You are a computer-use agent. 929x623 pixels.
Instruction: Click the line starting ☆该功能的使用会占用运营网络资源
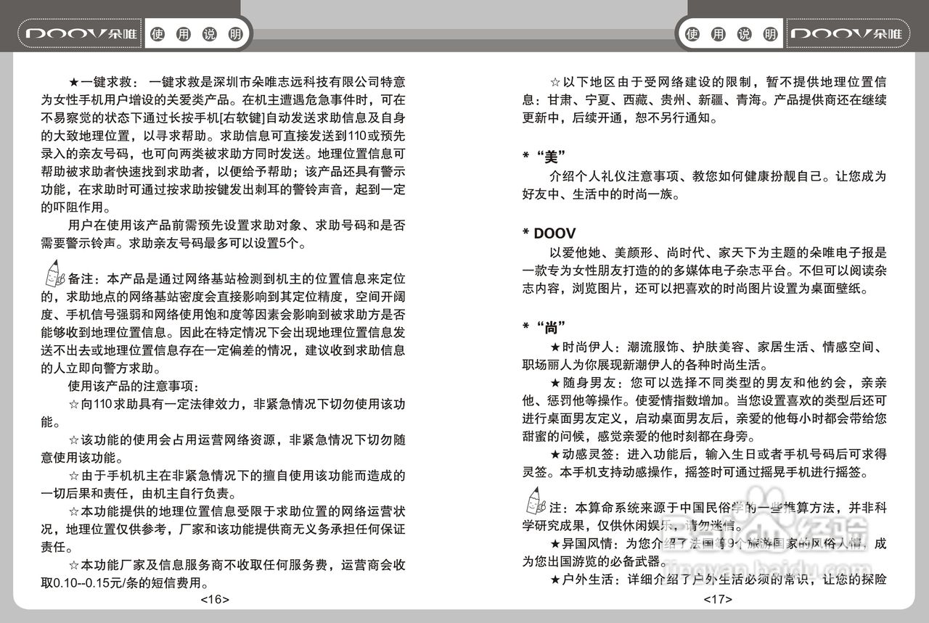pyautogui.click(x=237, y=440)
